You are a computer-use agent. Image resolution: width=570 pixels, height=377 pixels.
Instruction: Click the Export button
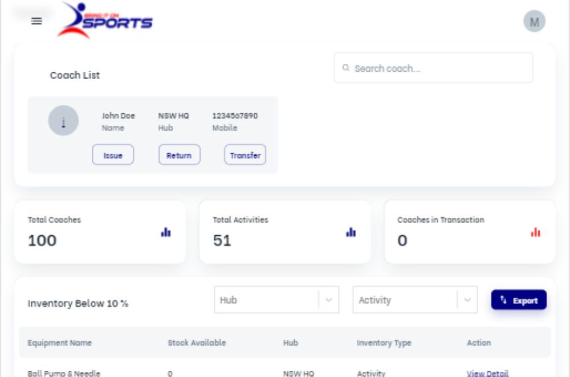tap(519, 300)
